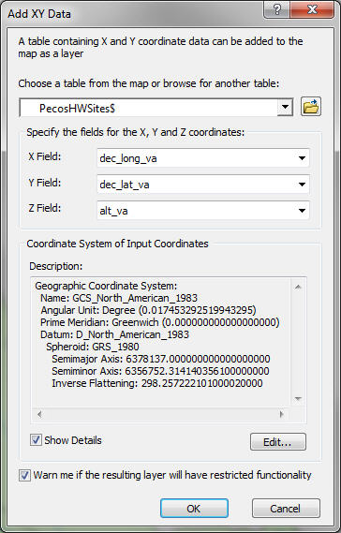Uncheck the Show Details checkbox
Image resolution: width=341 pixels, height=533 pixels.
[36, 440]
